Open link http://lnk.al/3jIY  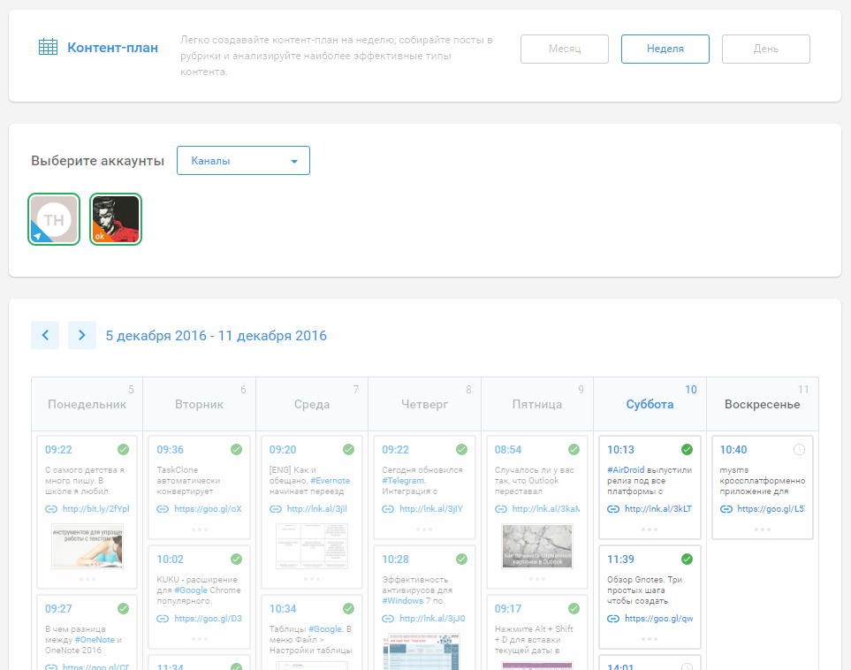[431, 509]
